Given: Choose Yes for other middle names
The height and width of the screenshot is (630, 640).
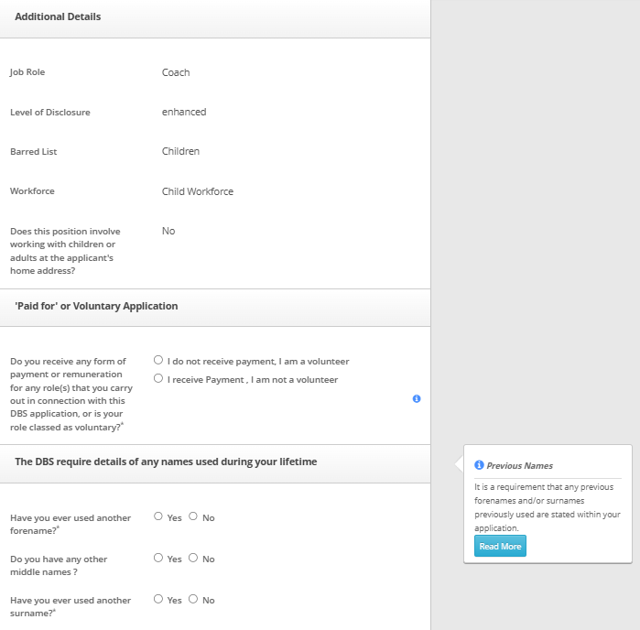Looking at the screenshot, I should 159,559.
